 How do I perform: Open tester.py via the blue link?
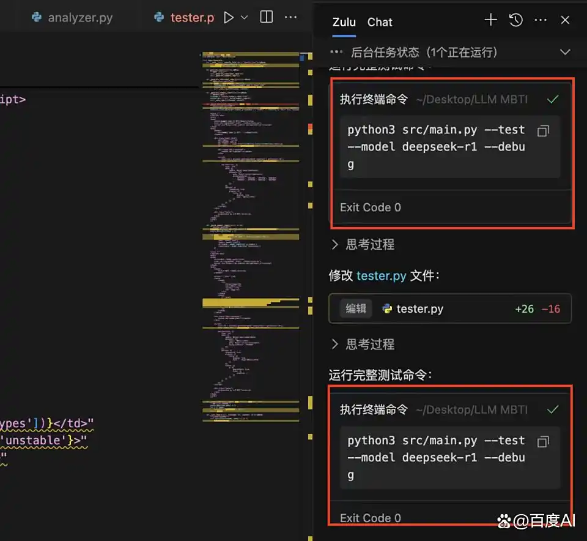[382, 276]
